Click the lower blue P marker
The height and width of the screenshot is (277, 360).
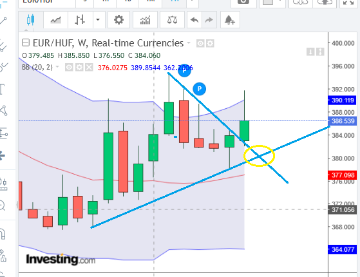[199, 89]
